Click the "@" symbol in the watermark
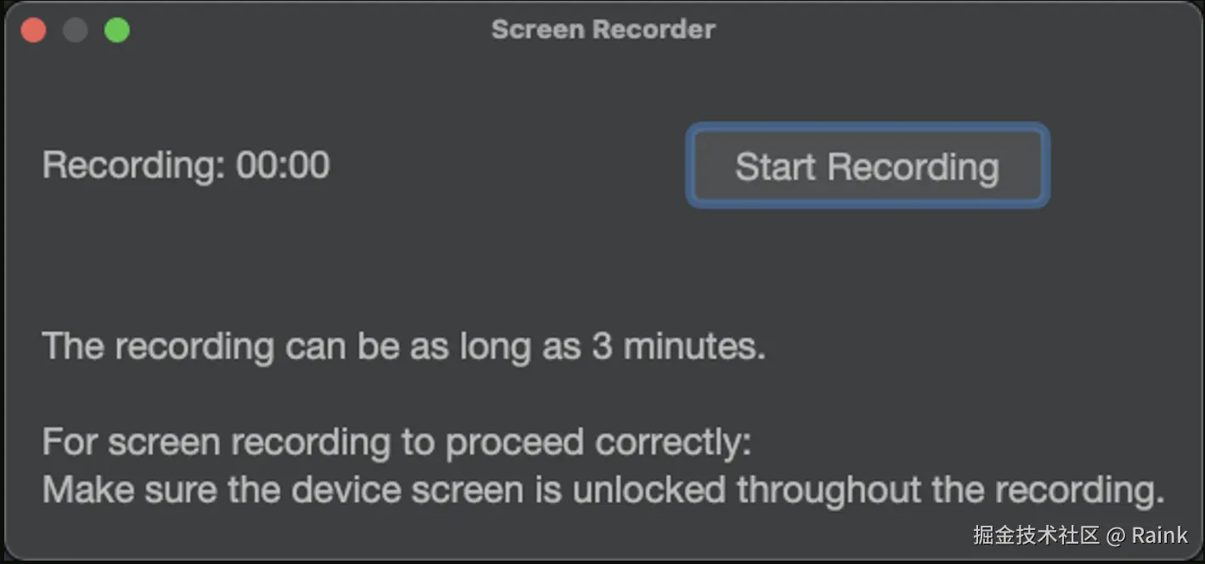 coord(1116,535)
